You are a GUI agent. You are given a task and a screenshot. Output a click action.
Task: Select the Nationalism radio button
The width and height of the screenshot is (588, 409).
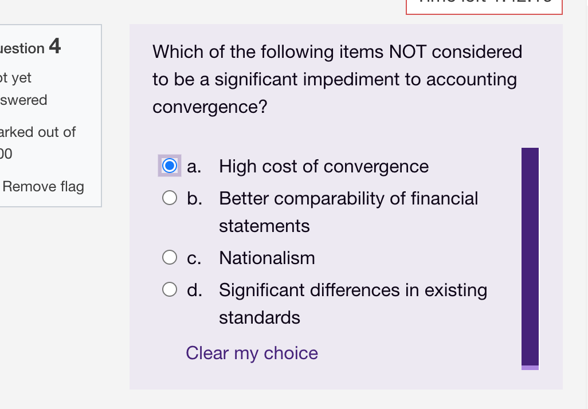tap(169, 258)
